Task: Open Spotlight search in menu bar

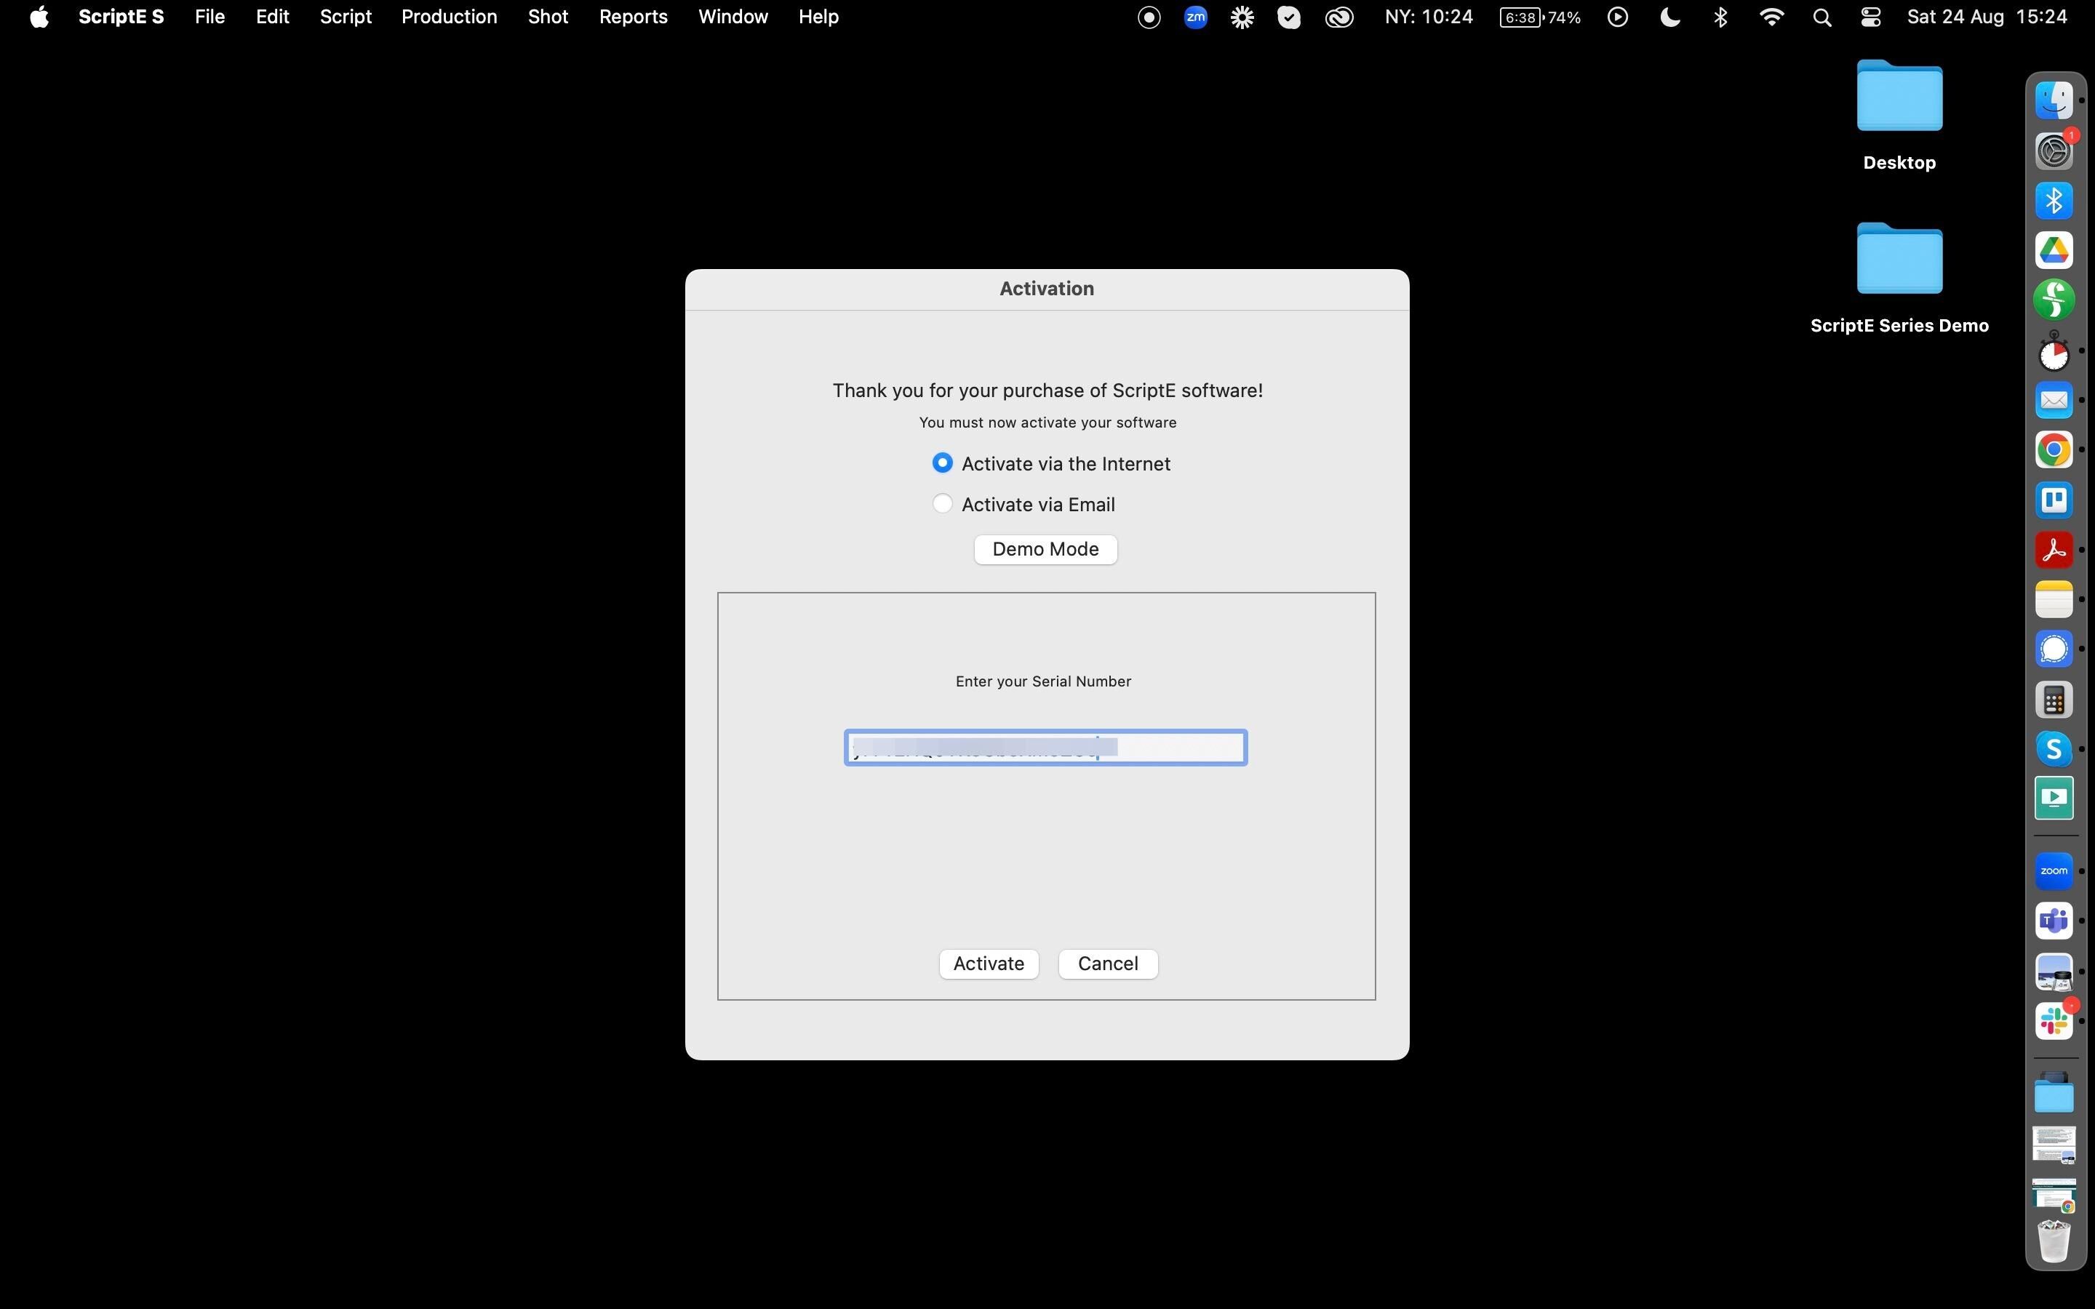Action: click(1821, 17)
